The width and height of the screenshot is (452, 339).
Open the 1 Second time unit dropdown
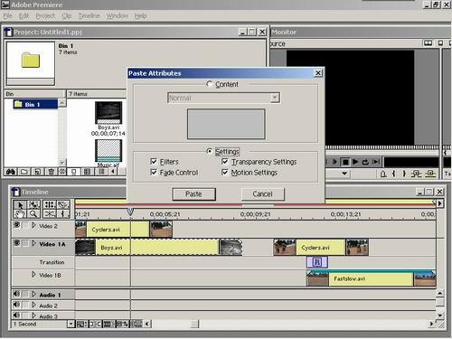(x=71, y=325)
